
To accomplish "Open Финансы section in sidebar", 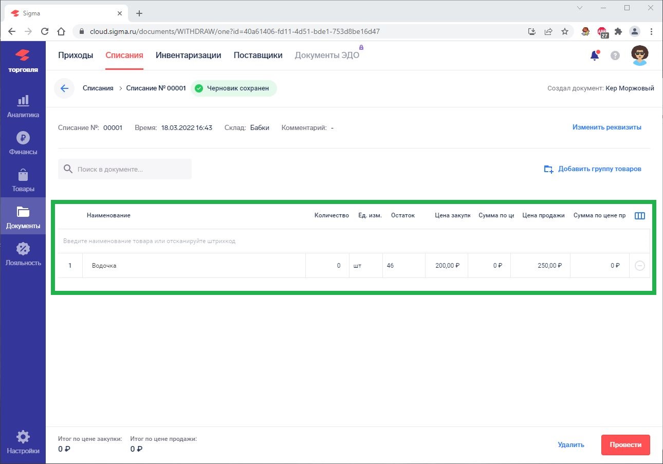I will [23, 143].
